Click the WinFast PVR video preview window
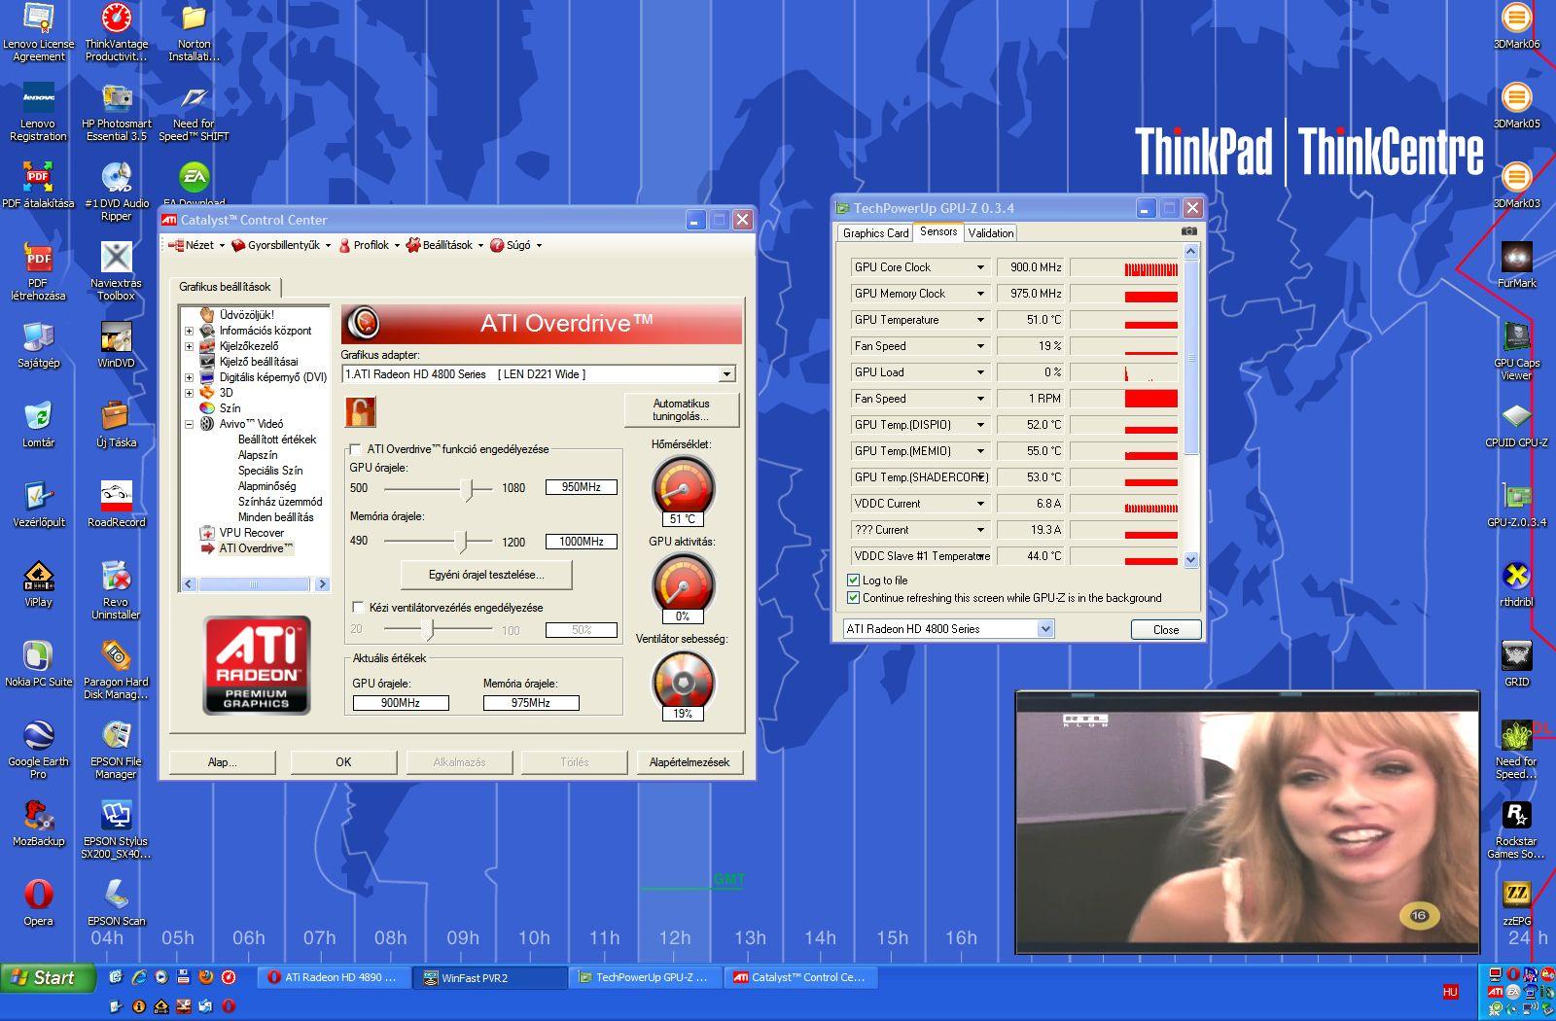 pos(1247,823)
